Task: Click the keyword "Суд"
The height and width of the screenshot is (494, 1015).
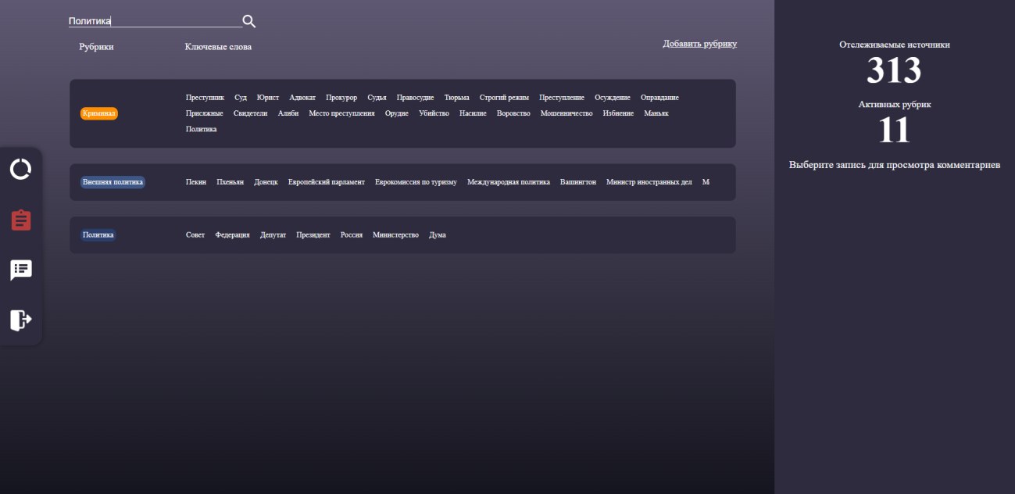Action: tap(241, 98)
